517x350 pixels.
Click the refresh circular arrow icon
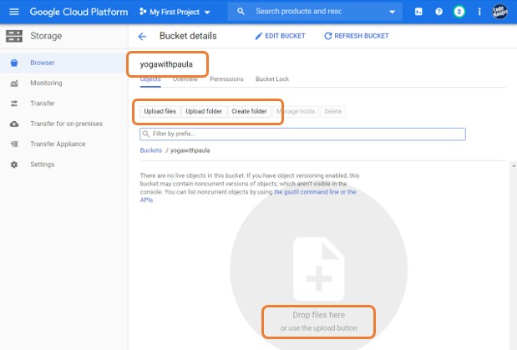[x=327, y=36]
